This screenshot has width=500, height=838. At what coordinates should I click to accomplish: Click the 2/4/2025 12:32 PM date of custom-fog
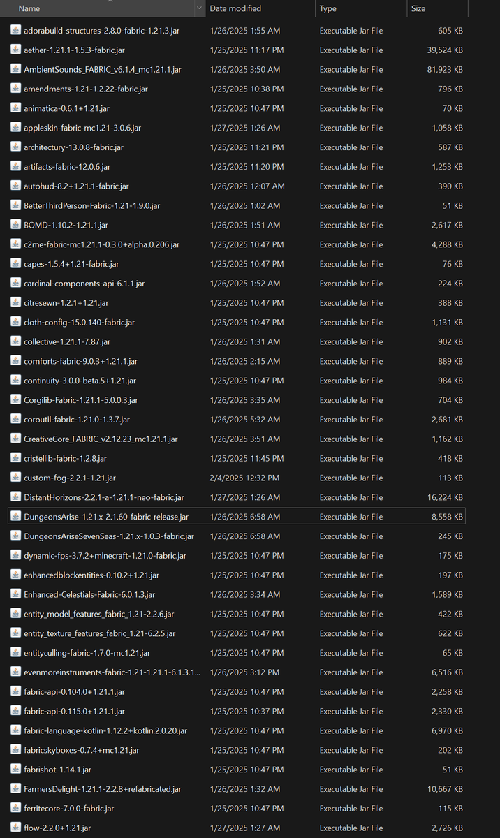244,478
